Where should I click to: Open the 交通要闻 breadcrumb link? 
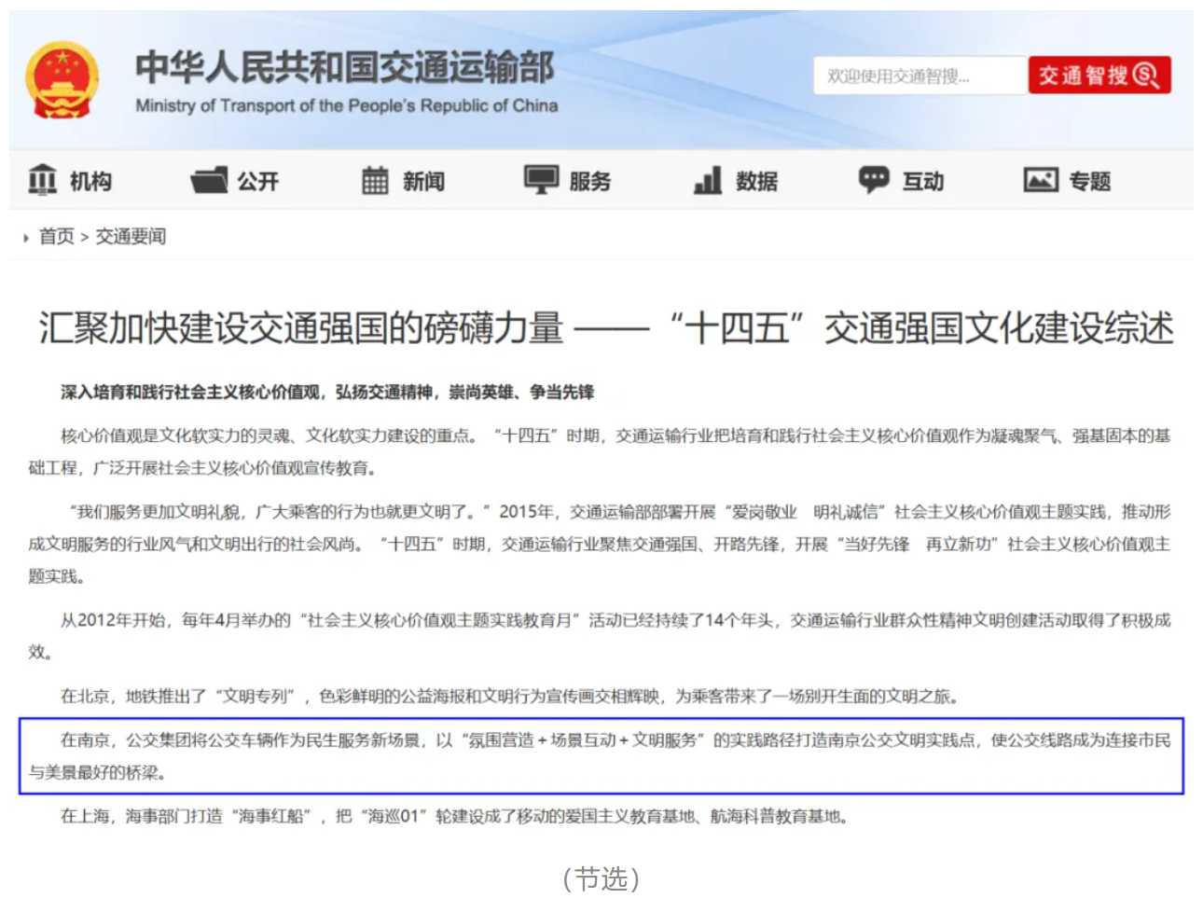[131, 237]
